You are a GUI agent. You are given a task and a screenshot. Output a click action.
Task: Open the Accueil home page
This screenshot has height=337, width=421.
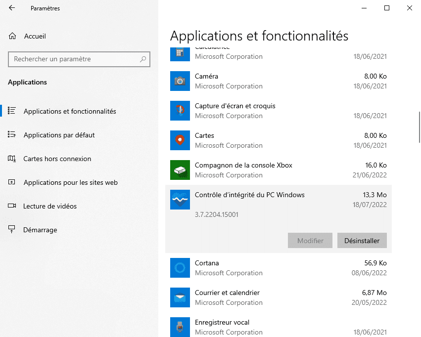[35, 36]
